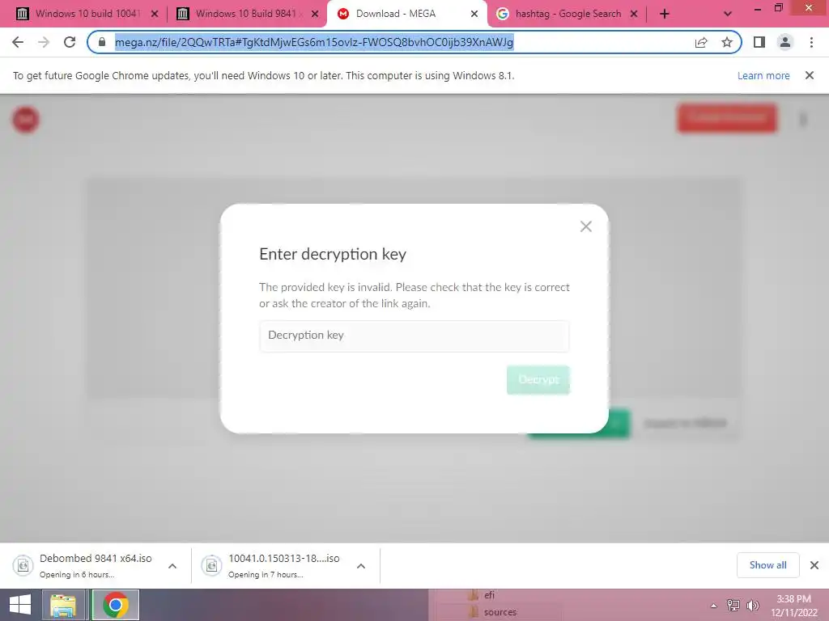Open the volume tray icon
Image resolution: width=829 pixels, height=621 pixels.
pos(752,605)
